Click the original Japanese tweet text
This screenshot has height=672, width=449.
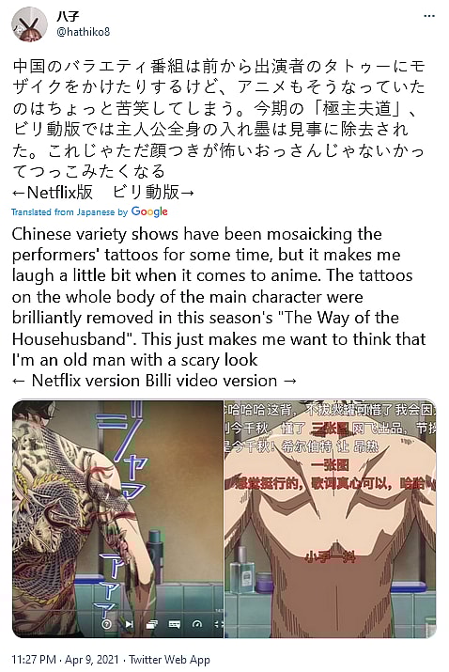[219, 118]
